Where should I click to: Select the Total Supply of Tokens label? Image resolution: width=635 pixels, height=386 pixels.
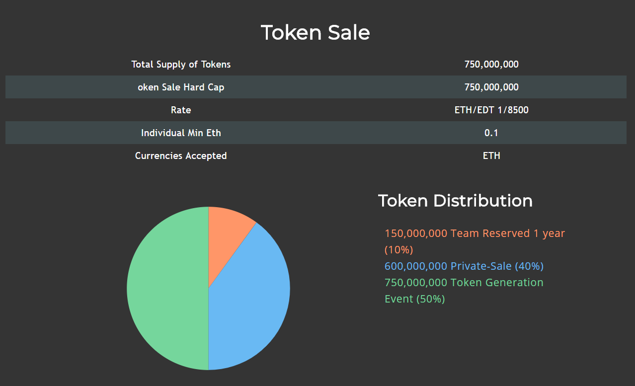(x=181, y=65)
